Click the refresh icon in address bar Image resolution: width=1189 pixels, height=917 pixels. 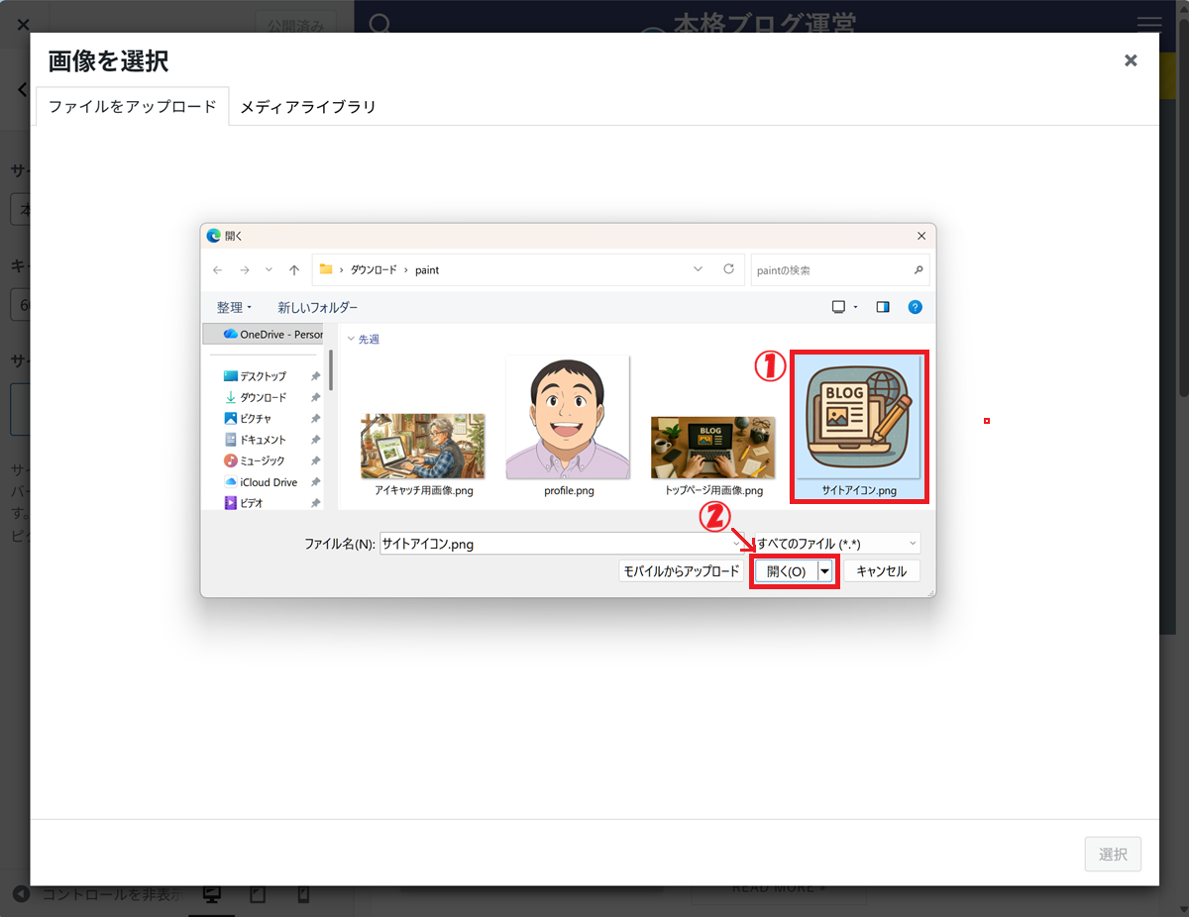pyautogui.click(x=728, y=269)
